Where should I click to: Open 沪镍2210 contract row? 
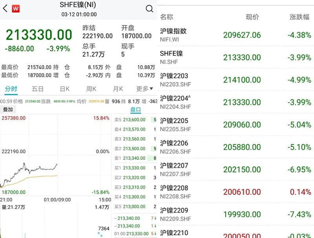[235, 233]
